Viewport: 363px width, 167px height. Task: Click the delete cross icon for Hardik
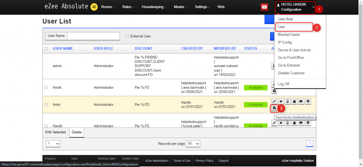pyautogui.click(x=281, y=123)
